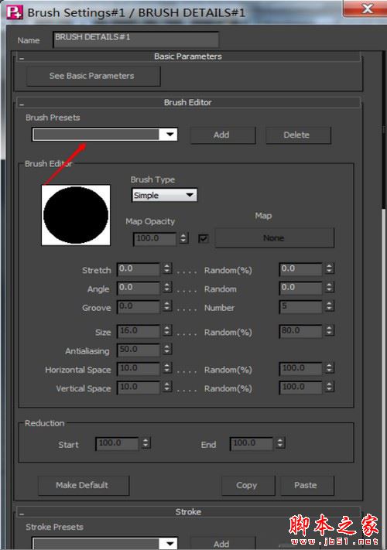
Task: Close the Brush Settings window
Action: [x=365, y=8]
